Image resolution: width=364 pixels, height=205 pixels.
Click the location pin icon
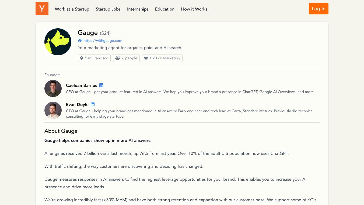coord(82,58)
